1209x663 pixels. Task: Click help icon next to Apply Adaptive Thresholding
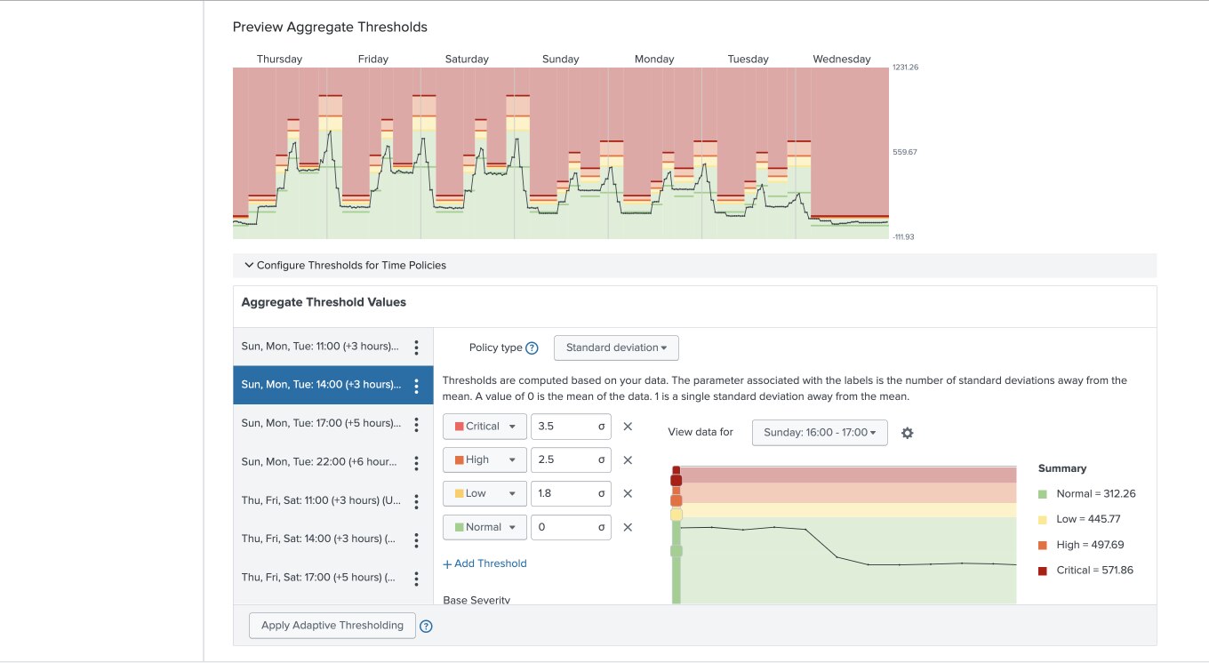[x=426, y=626]
